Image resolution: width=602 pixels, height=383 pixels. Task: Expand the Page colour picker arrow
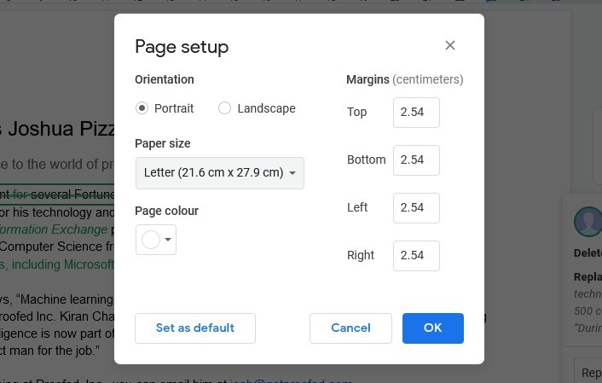point(169,241)
